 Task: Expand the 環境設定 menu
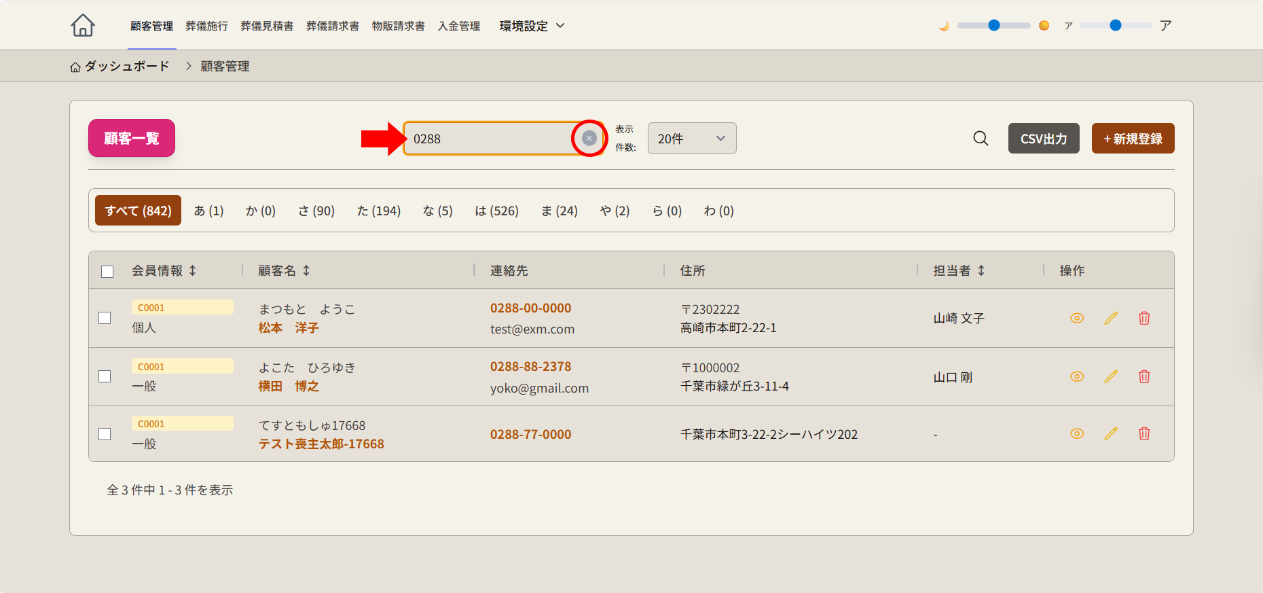[532, 26]
